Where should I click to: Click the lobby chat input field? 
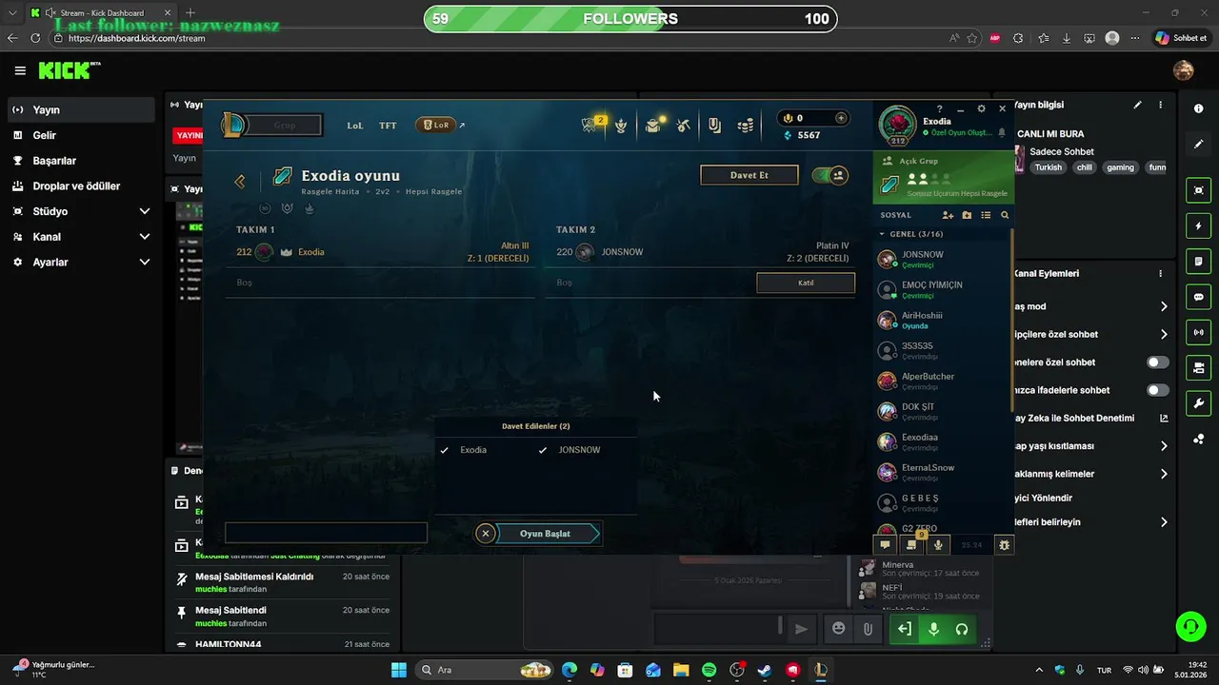326,534
